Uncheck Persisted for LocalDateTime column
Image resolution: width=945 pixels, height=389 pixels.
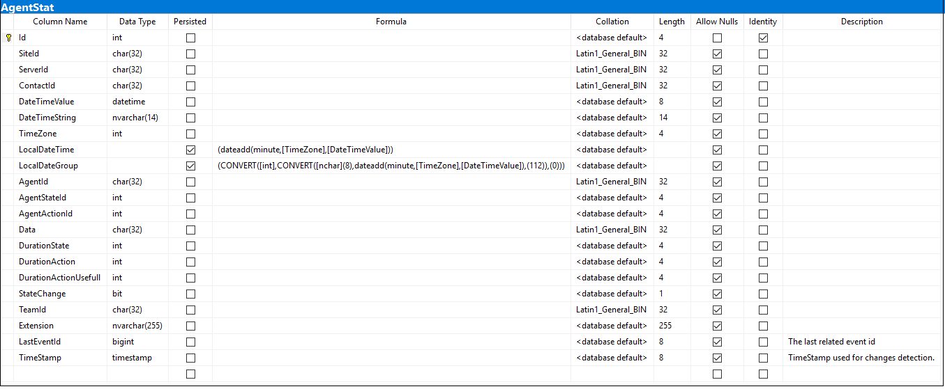[190, 150]
